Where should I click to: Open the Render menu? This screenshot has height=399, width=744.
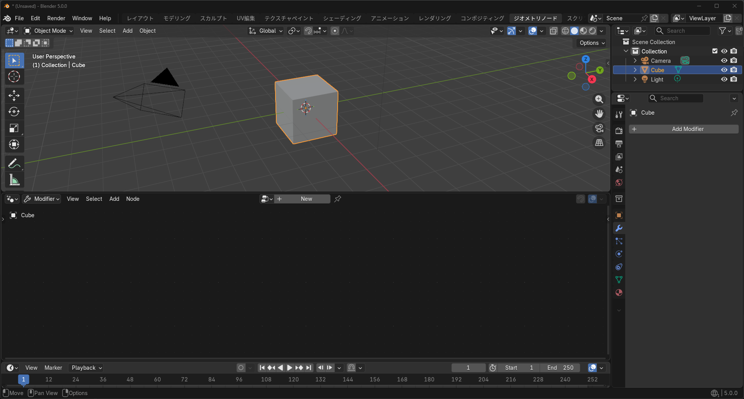click(x=56, y=18)
